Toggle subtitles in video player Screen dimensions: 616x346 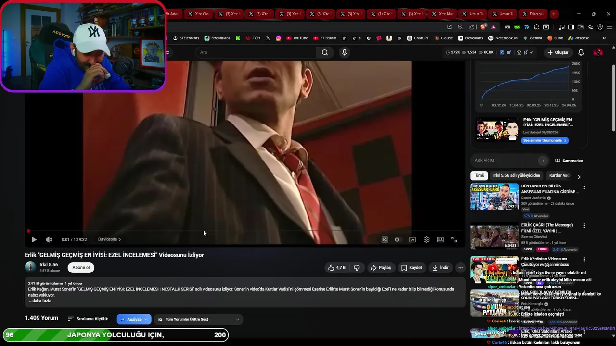412,239
